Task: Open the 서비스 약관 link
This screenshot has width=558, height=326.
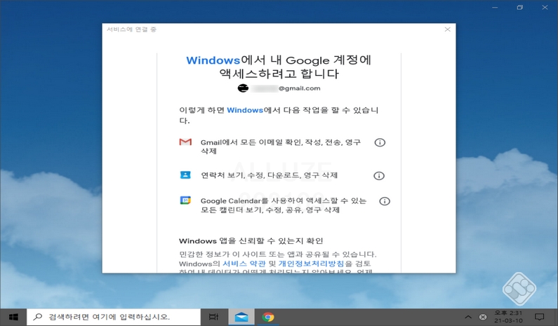Action: tap(244, 264)
